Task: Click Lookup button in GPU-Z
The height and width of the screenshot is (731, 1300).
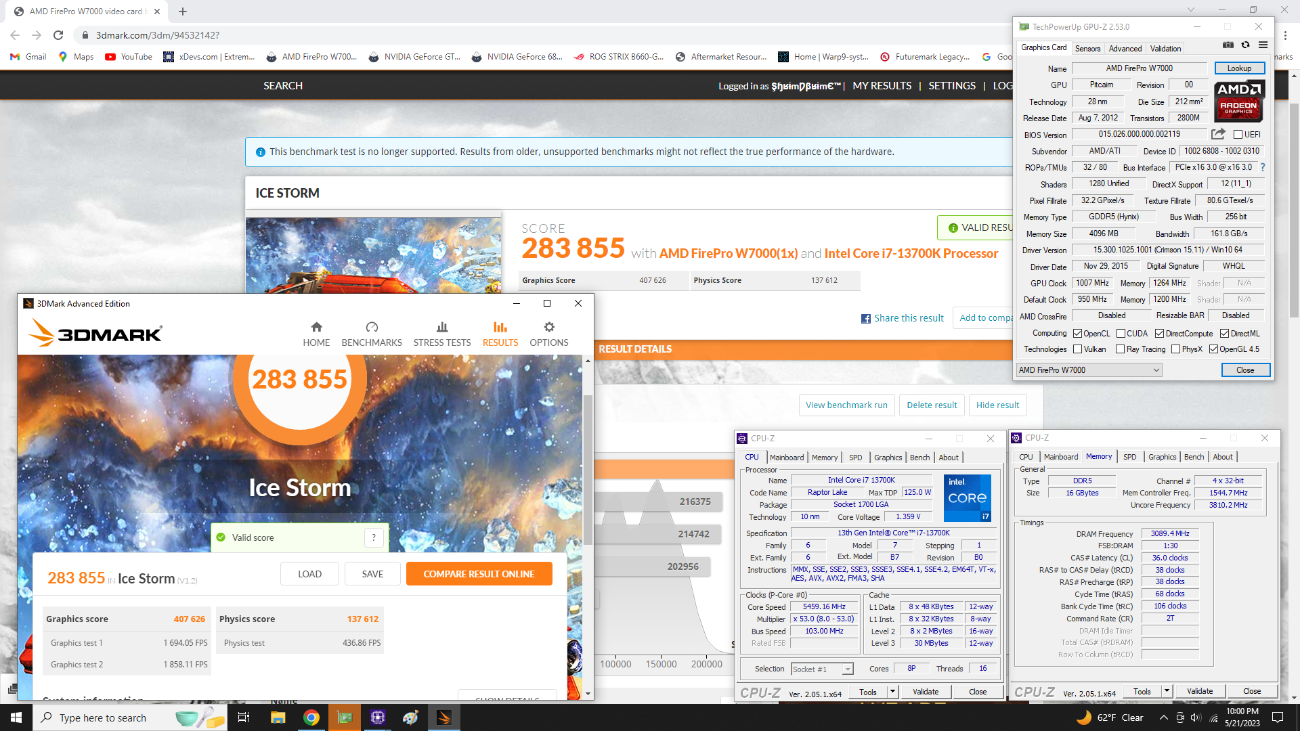Action: point(1239,68)
